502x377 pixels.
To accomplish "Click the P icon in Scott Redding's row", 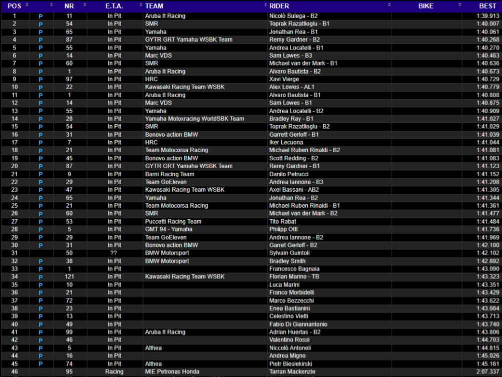I will tap(41, 158).
